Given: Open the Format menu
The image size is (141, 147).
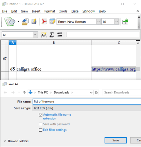Looking at the screenshot, I should coord(50,11).
